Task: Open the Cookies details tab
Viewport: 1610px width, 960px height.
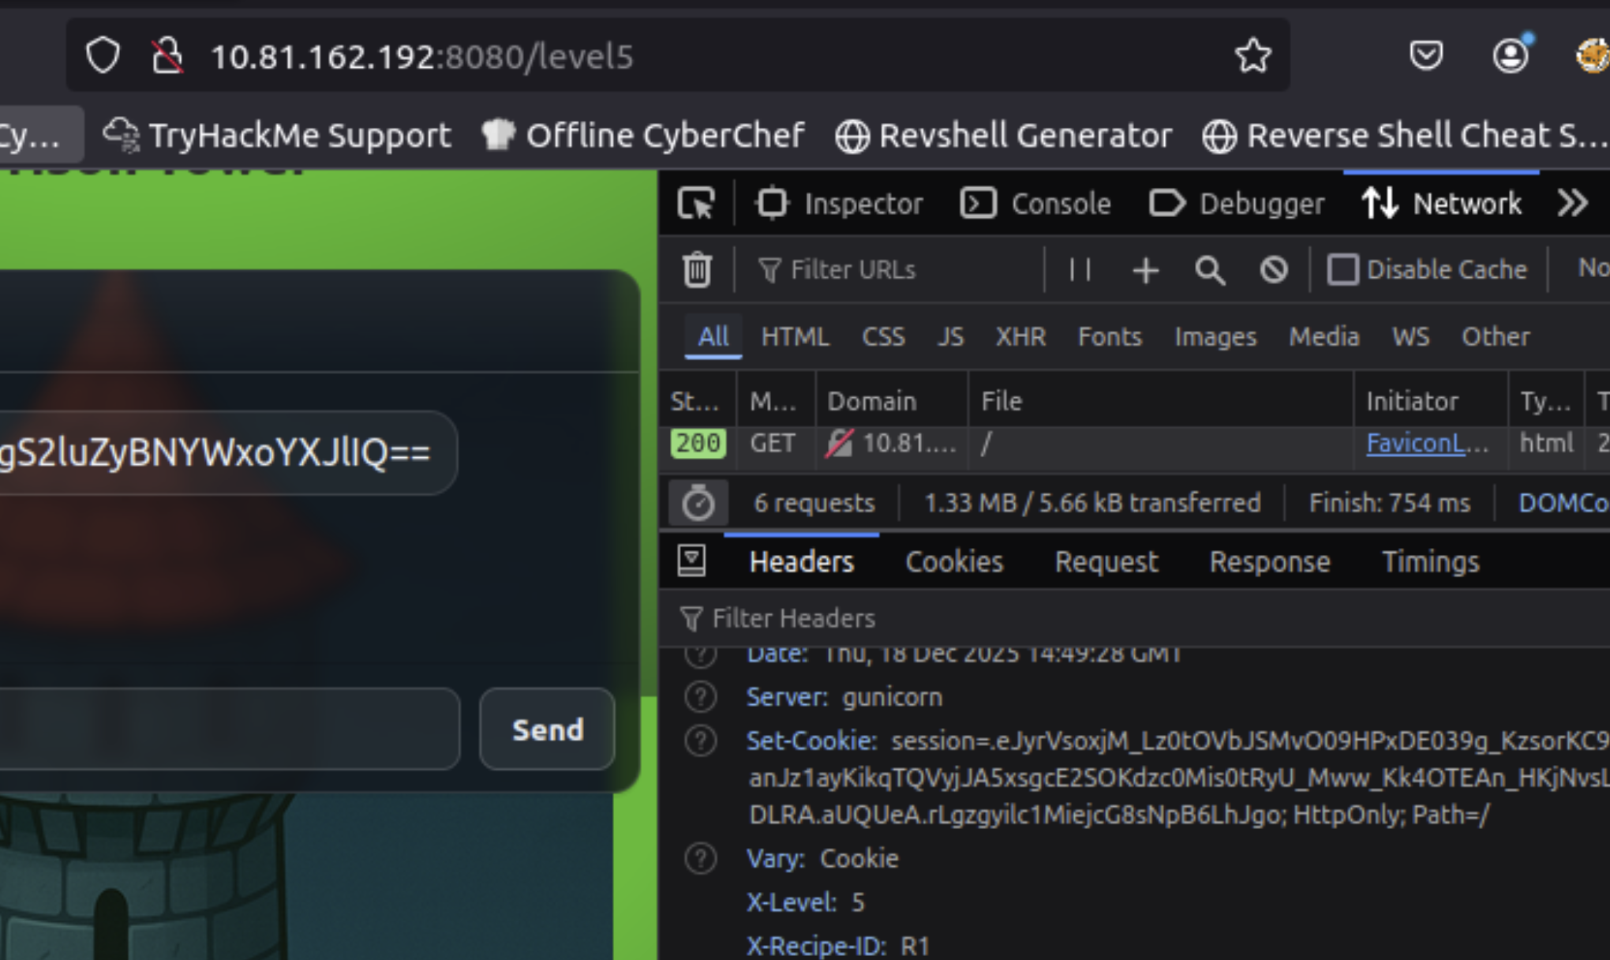Action: (953, 562)
